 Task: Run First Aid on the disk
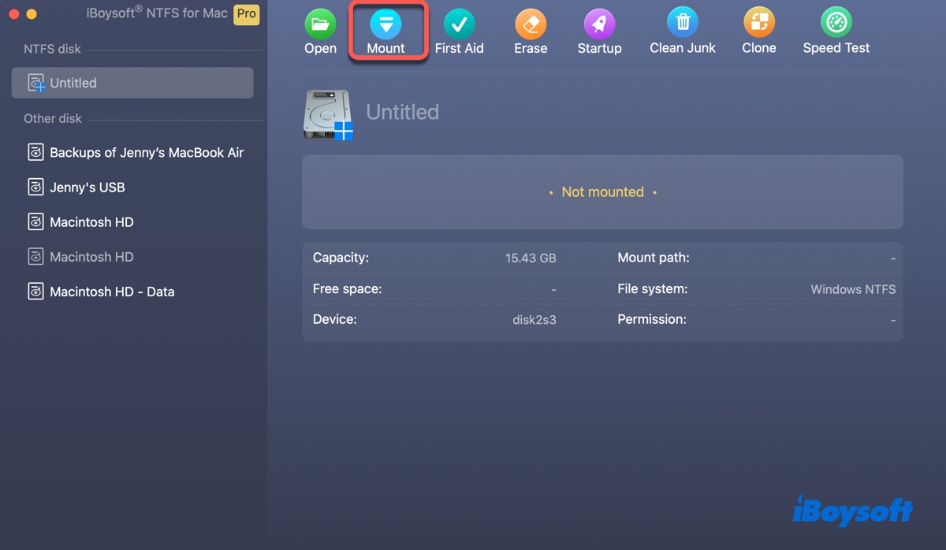tap(459, 24)
